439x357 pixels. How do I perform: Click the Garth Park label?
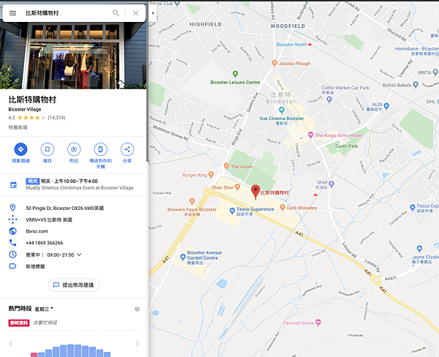pyautogui.click(x=347, y=146)
